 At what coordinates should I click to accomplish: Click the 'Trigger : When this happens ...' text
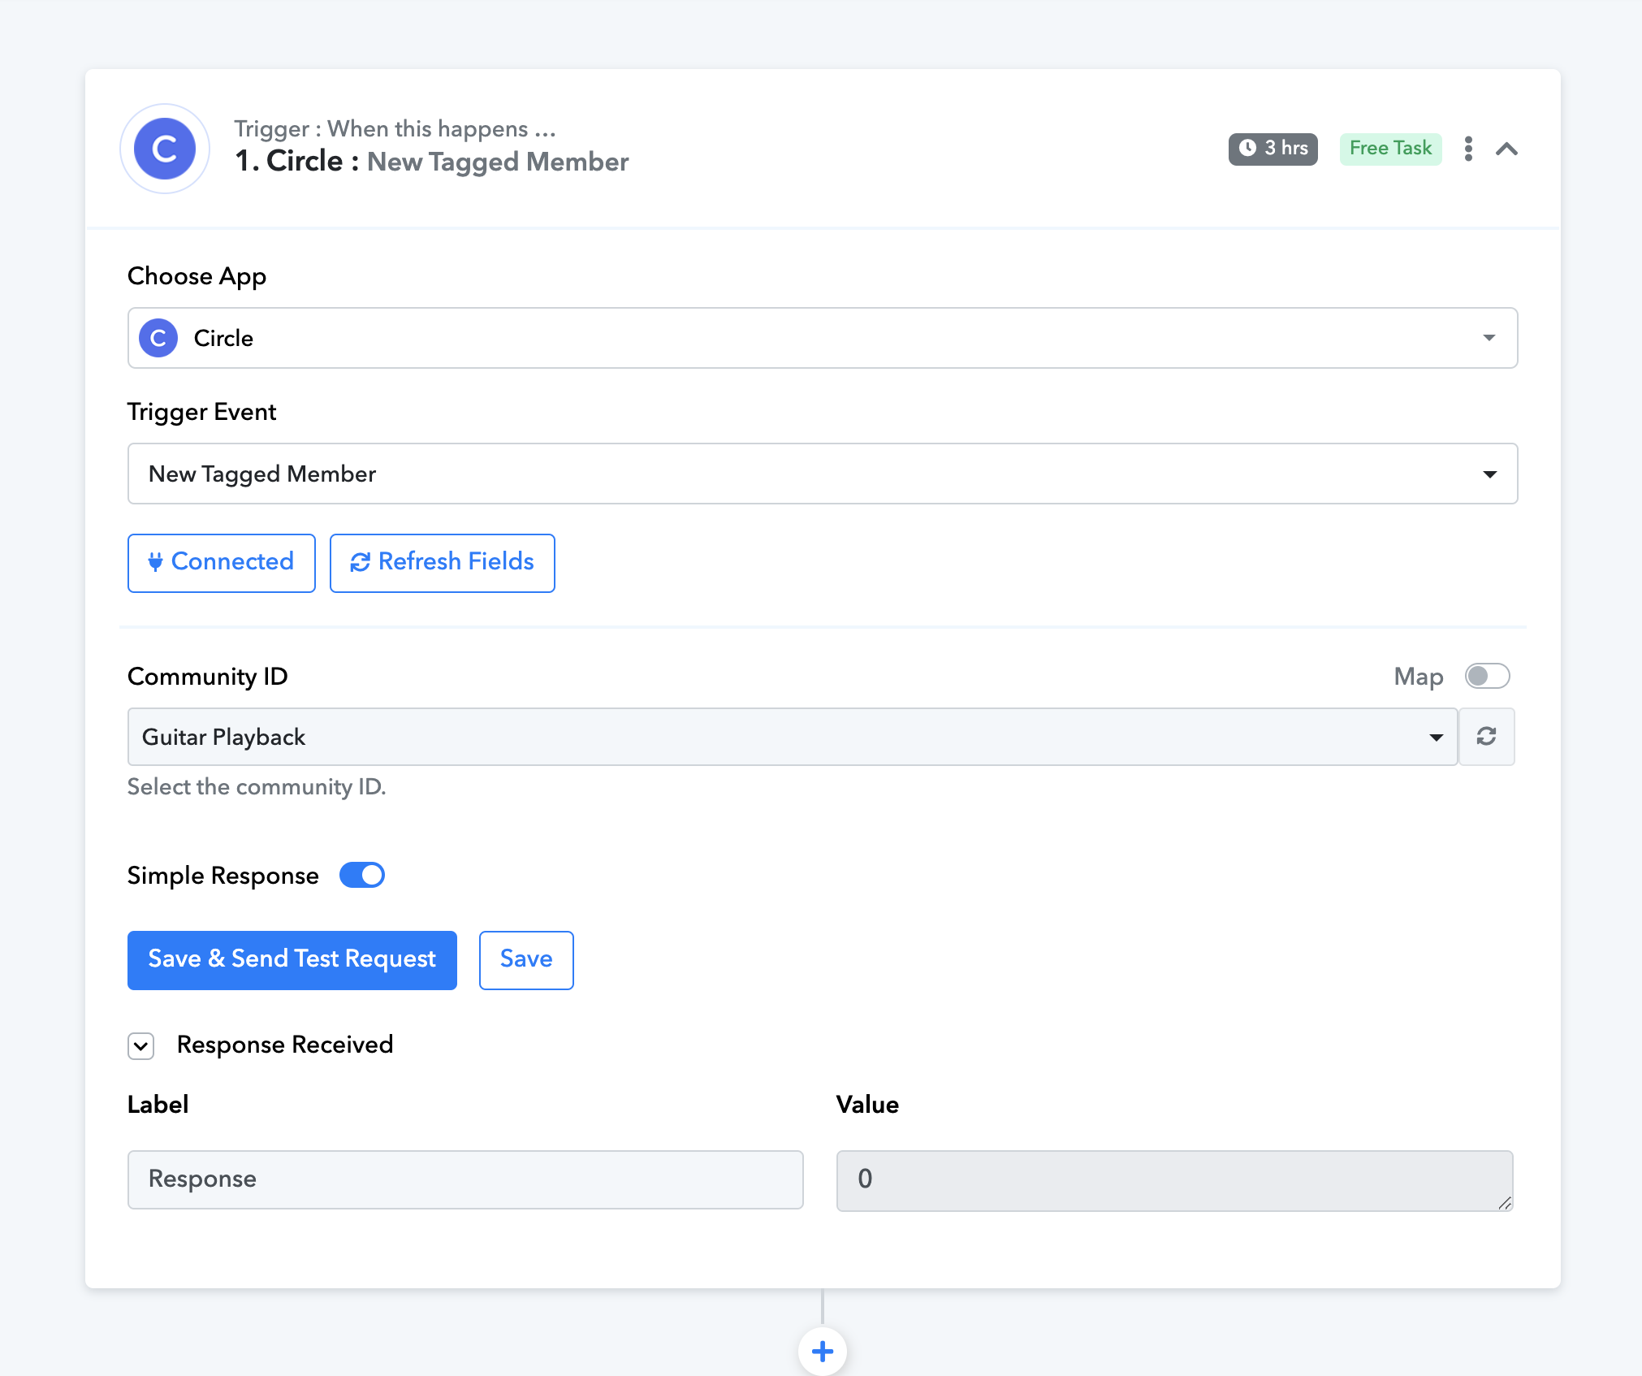[x=395, y=128]
